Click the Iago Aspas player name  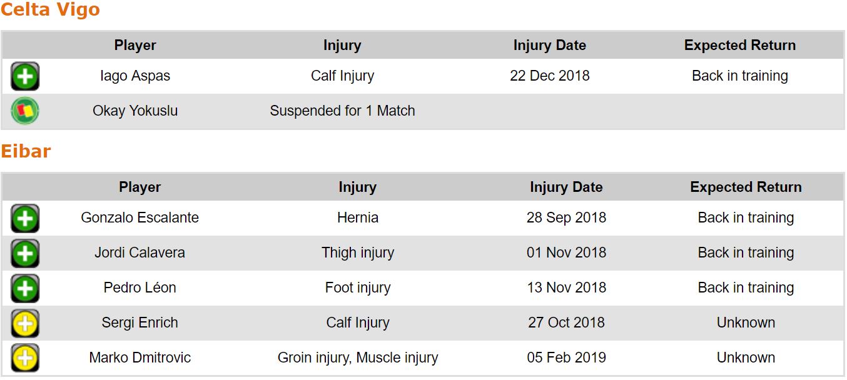click(135, 76)
